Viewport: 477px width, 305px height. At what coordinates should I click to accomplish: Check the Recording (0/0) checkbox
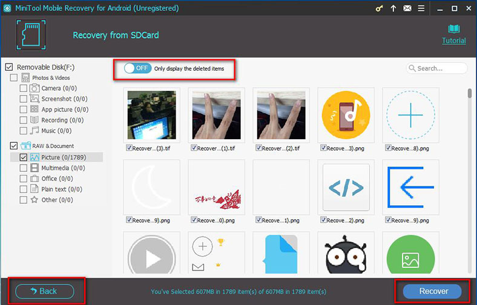[x=23, y=120]
